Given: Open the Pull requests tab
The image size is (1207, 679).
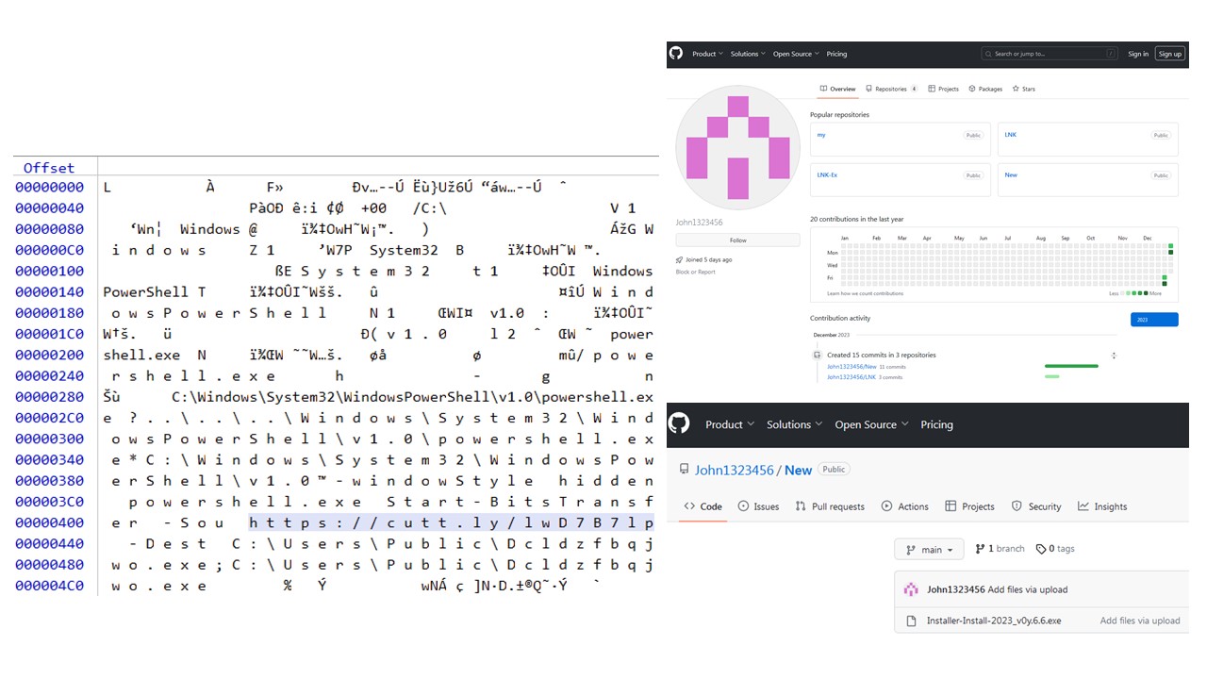Looking at the screenshot, I should [x=829, y=506].
